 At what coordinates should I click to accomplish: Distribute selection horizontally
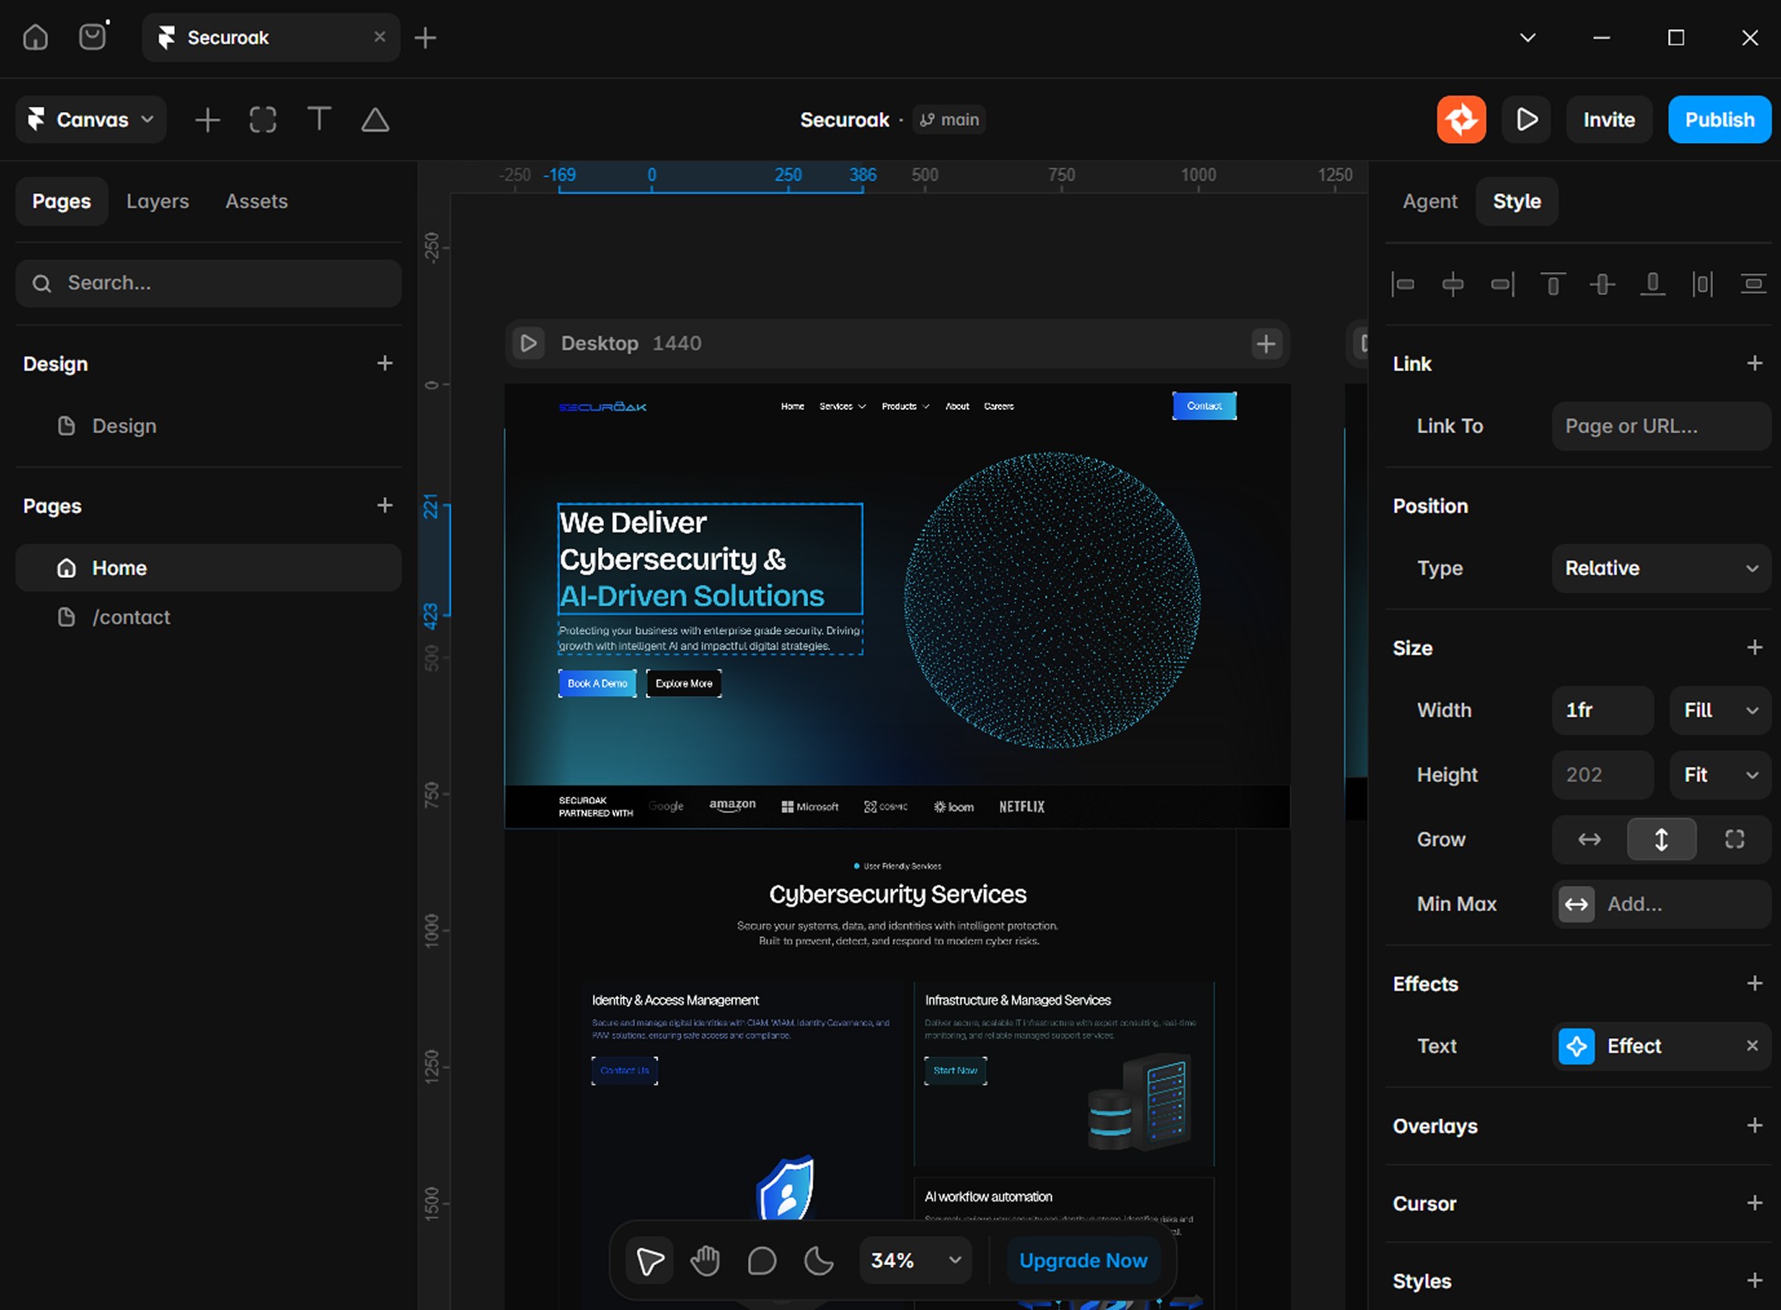[1703, 284]
